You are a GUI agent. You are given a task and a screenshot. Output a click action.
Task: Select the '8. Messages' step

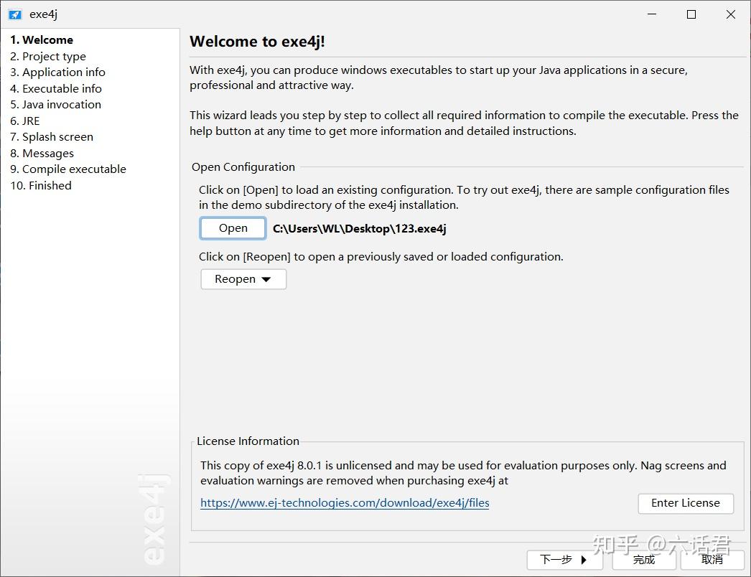42,154
